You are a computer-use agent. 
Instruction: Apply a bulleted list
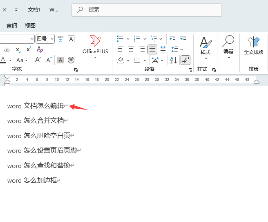coord(121,39)
